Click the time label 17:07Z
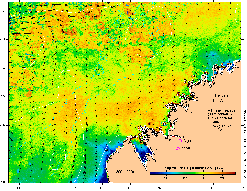This screenshot has height=191, width=247. (x=218, y=101)
